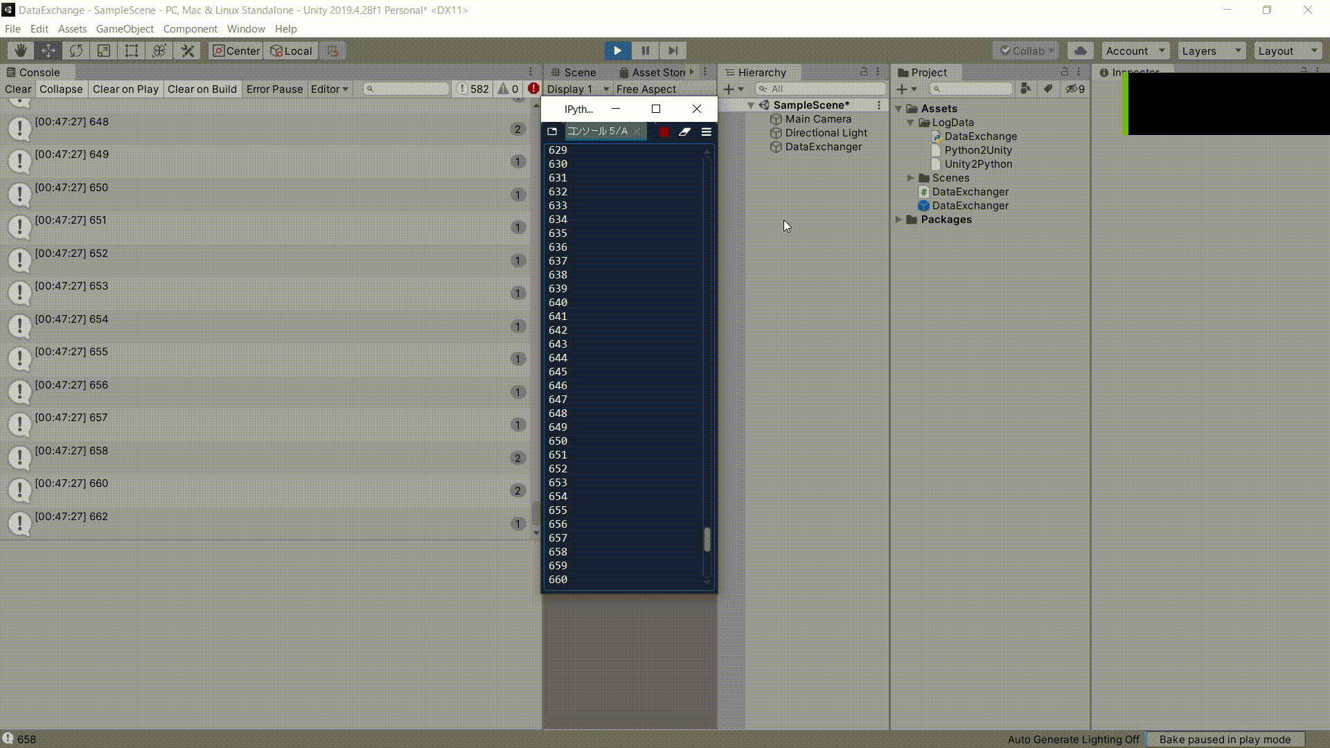
Task: Click the Collab button in the toolbar
Action: [1025, 51]
